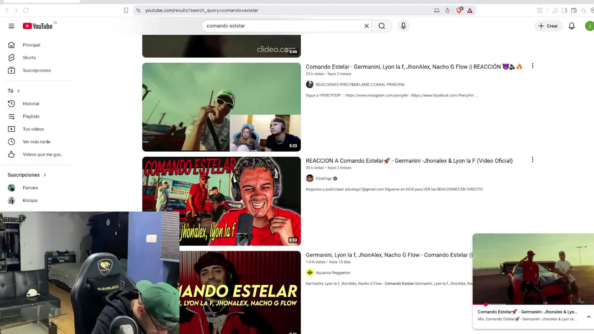Play the Percy & Melanie reaction thumbnail

221,107
